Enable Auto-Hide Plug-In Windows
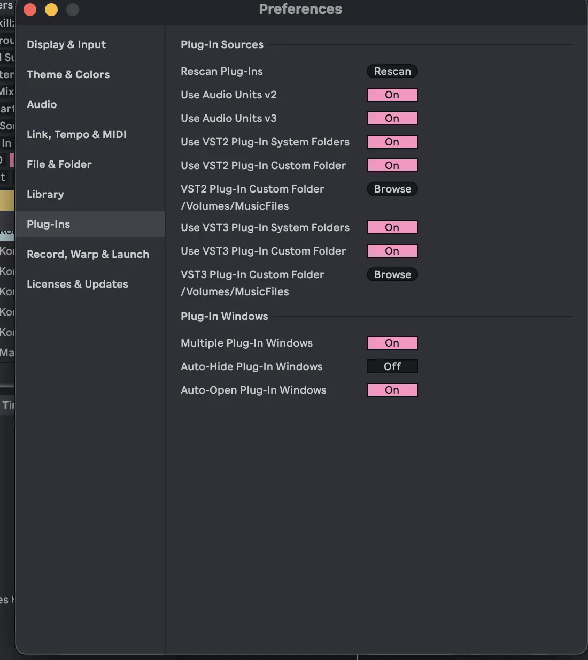 (x=392, y=366)
